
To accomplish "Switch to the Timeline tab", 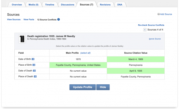I will click(50, 5).
